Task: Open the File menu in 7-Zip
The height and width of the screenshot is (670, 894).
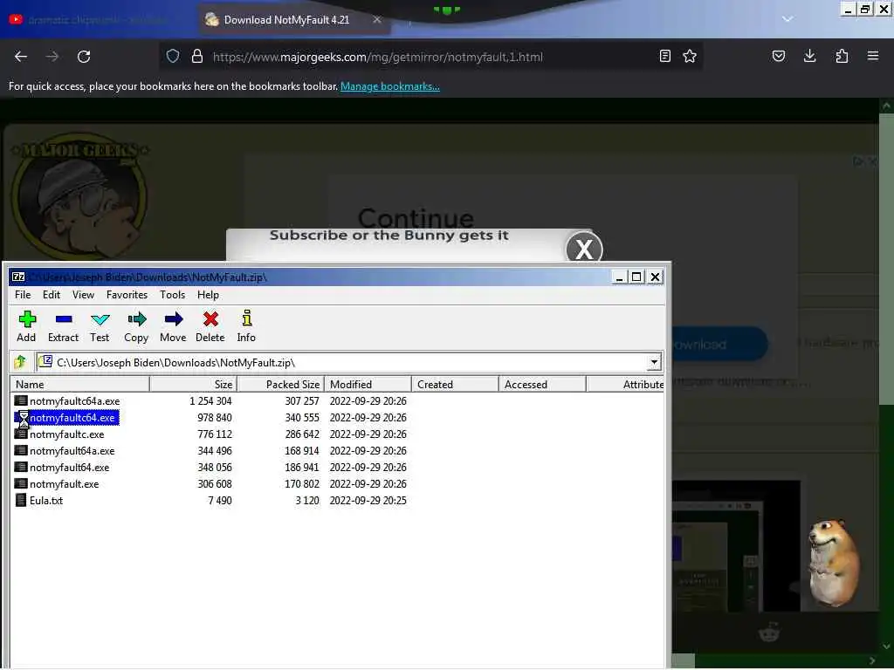Action: (x=23, y=295)
